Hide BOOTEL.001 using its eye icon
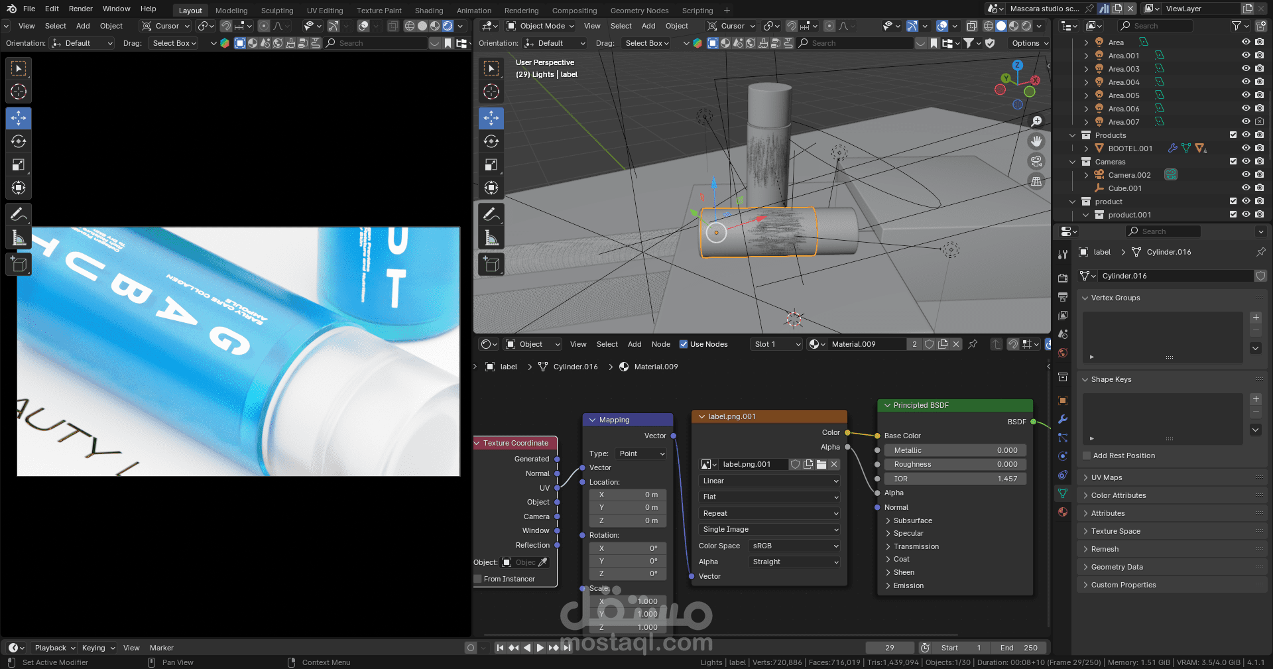The width and height of the screenshot is (1273, 669). [1246, 149]
